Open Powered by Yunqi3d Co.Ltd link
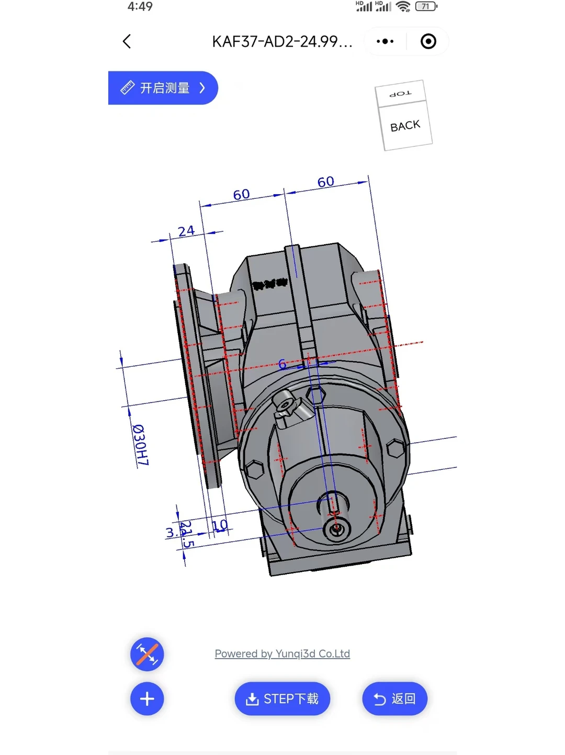The height and width of the screenshot is (755, 565). pyautogui.click(x=282, y=653)
